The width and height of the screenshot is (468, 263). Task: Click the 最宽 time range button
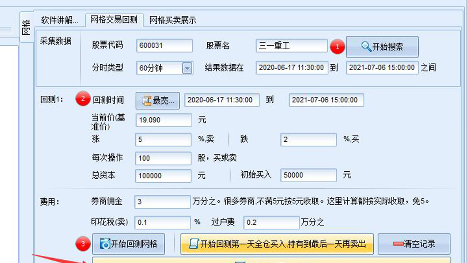(158, 100)
